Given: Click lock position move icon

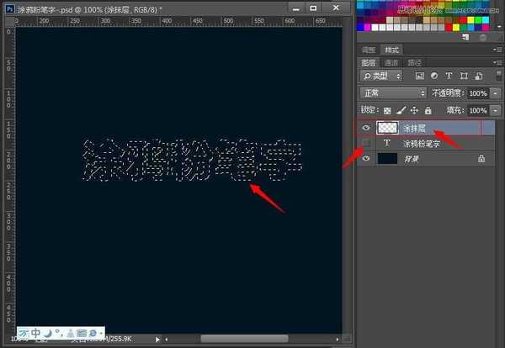Looking at the screenshot, I should point(414,110).
